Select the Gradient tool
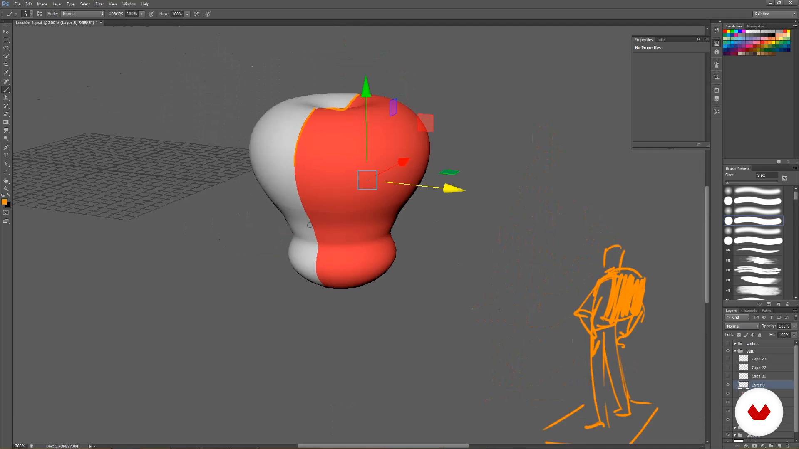Image resolution: width=799 pixels, height=449 pixels. pyautogui.click(x=6, y=123)
